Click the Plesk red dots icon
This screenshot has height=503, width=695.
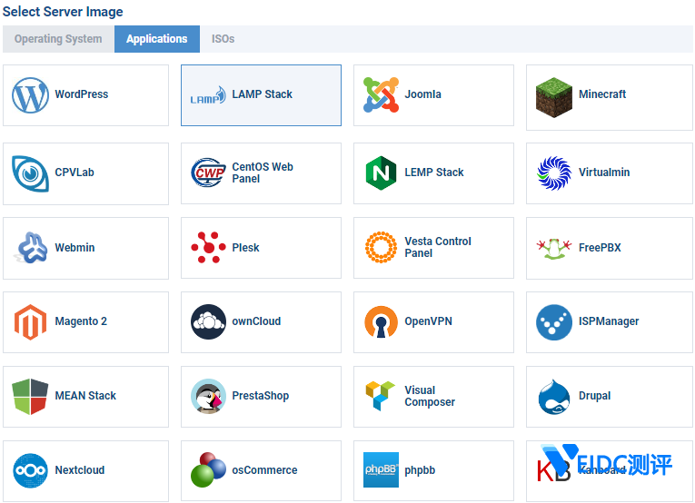[x=208, y=247]
